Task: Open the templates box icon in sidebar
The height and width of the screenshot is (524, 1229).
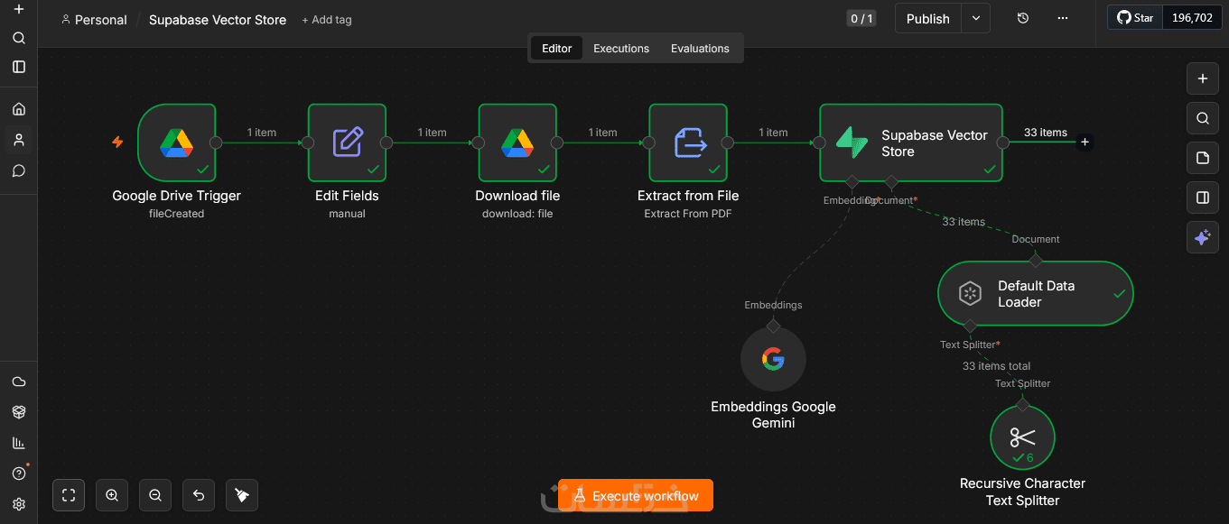Action: [19, 412]
